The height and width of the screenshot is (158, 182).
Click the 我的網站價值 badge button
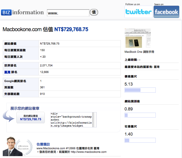click(31, 118)
